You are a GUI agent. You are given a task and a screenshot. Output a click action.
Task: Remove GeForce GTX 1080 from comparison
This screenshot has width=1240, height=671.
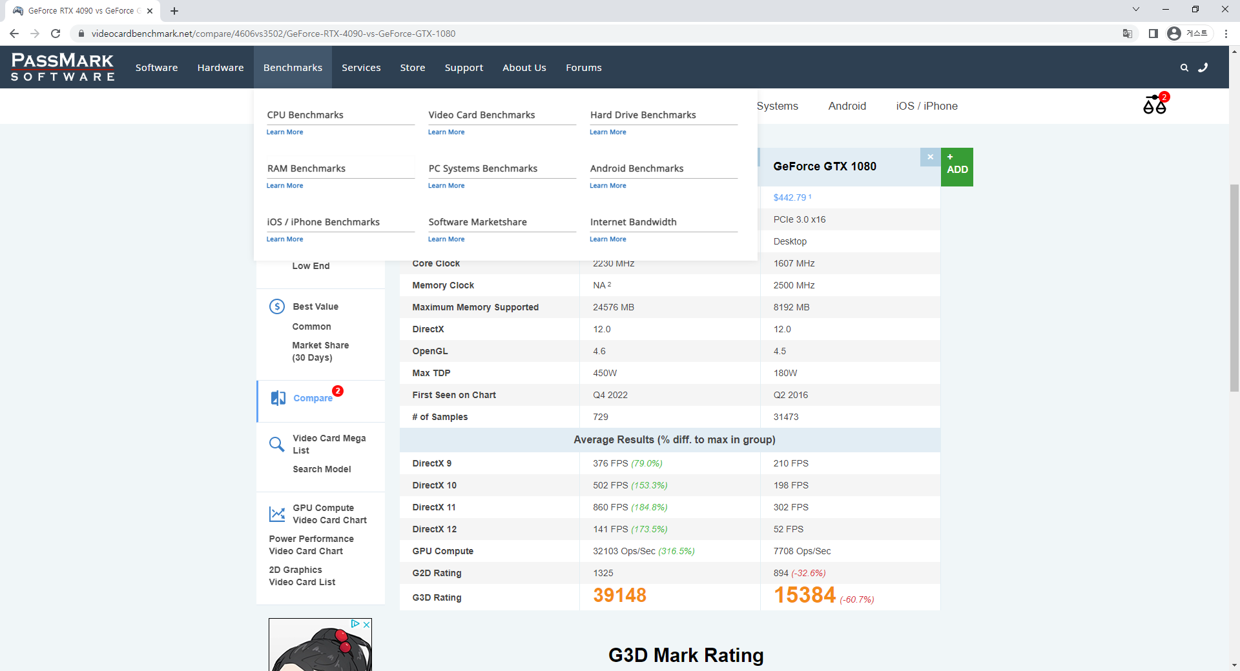pos(930,157)
